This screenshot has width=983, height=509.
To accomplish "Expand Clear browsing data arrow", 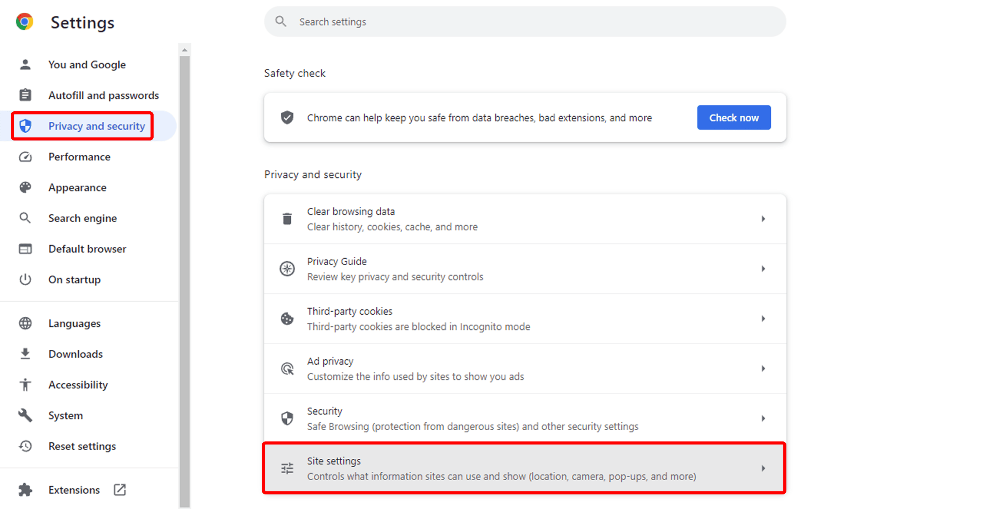I will pos(763,219).
